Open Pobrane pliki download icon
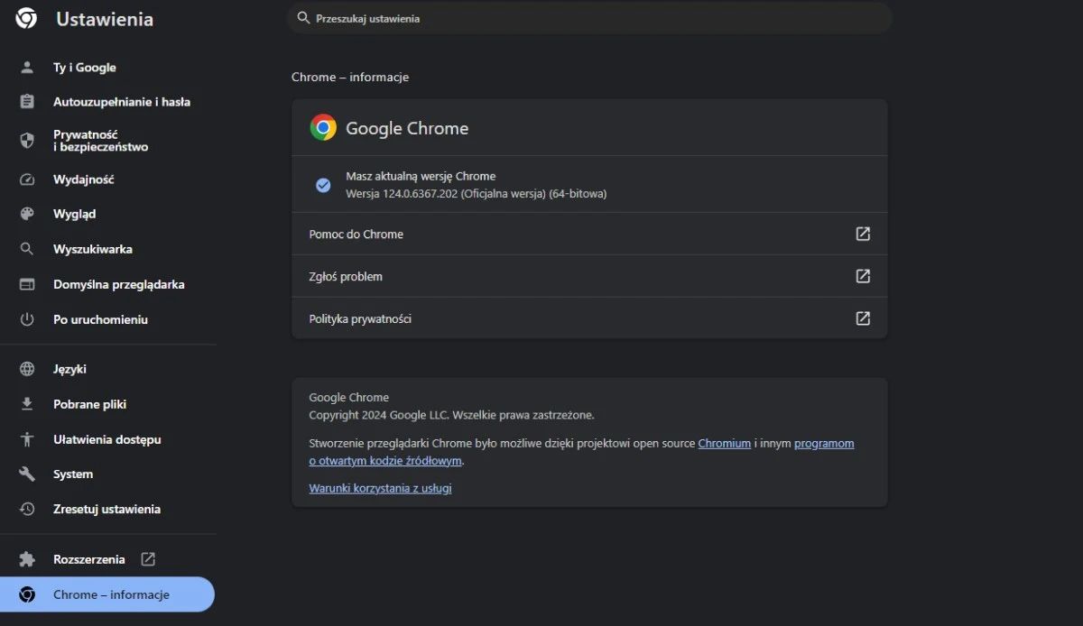The width and height of the screenshot is (1083, 626). click(x=26, y=404)
